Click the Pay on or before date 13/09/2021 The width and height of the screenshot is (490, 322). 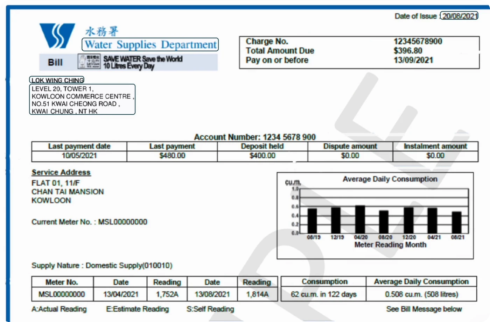coord(413,60)
